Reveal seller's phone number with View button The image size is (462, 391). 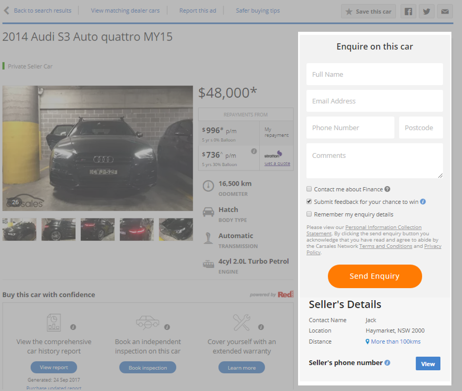click(428, 364)
